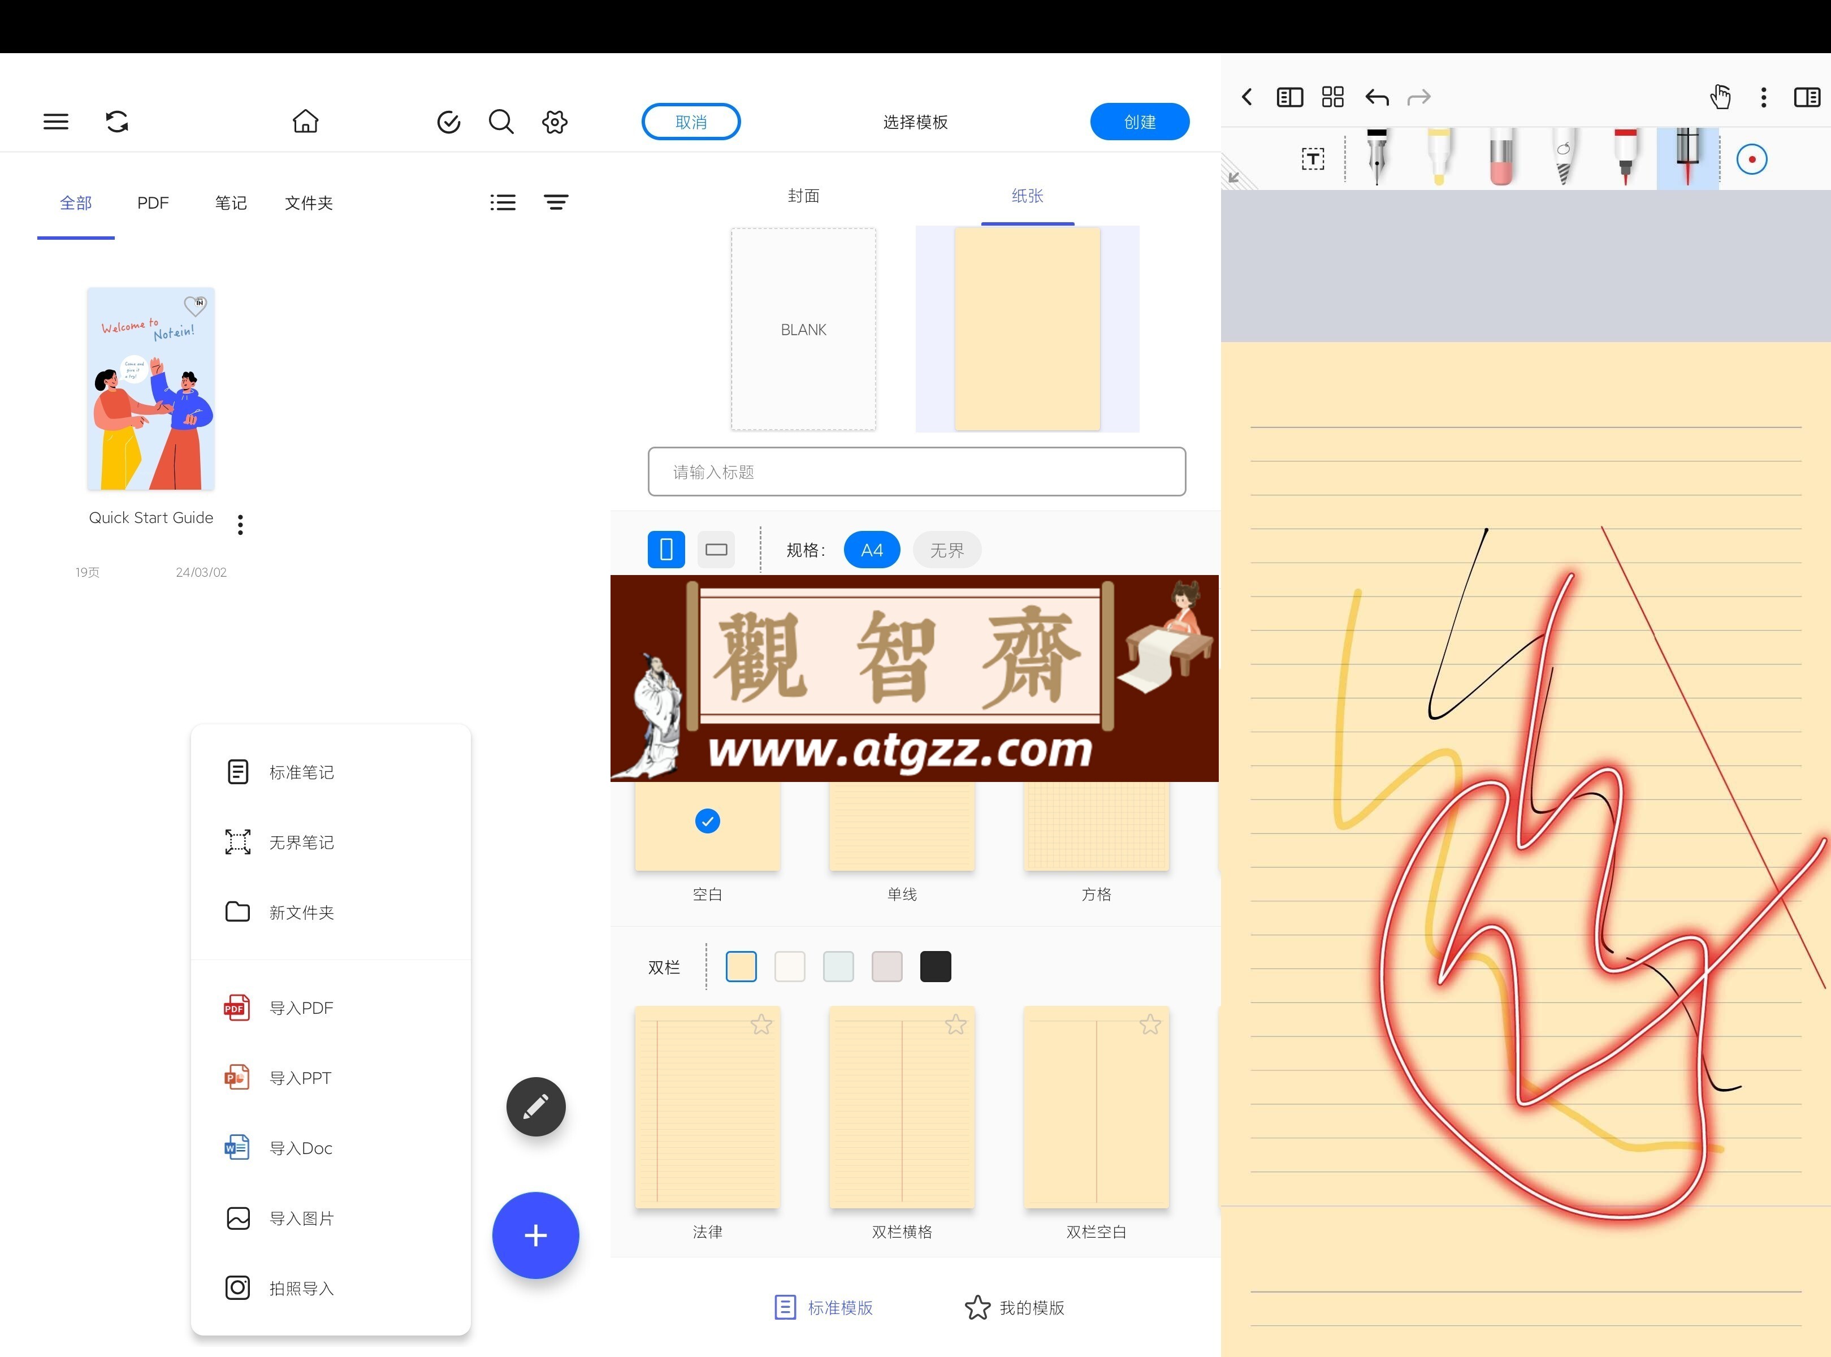This screenshot has width=1831, height=1357.
Task: Open editor three-dot more menu
Action: (x=1764, y=97)
